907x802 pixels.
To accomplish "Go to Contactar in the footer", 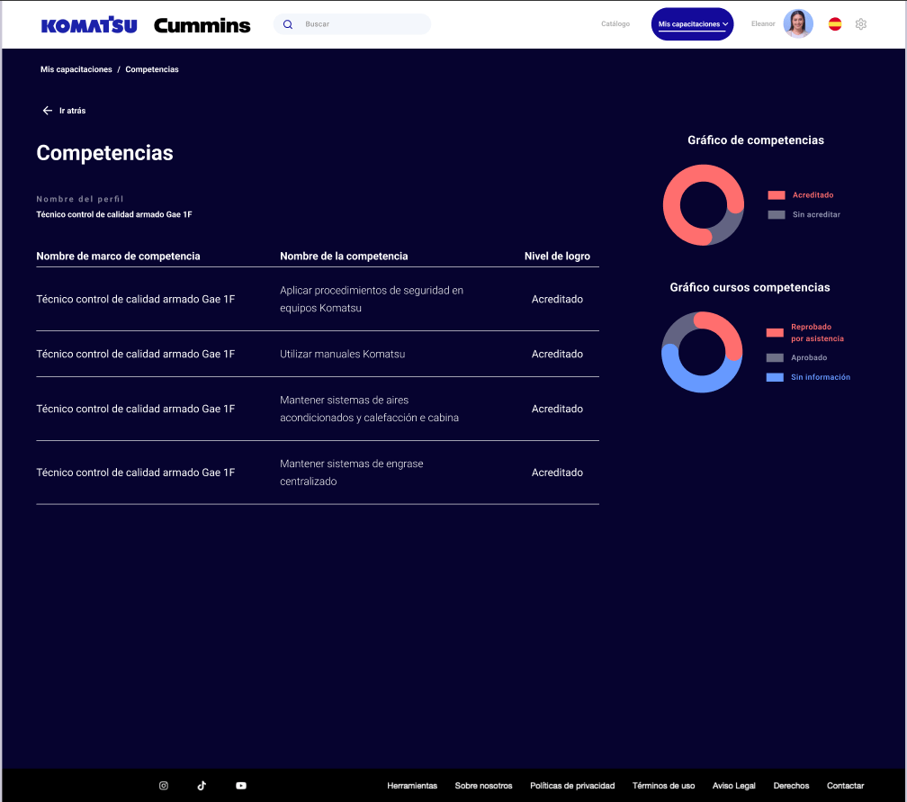I will 845,786.
